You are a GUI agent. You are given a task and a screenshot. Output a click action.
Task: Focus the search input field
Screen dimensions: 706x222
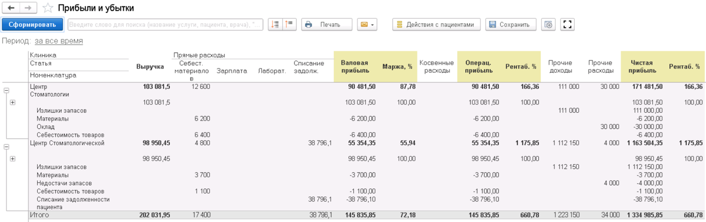165,24
